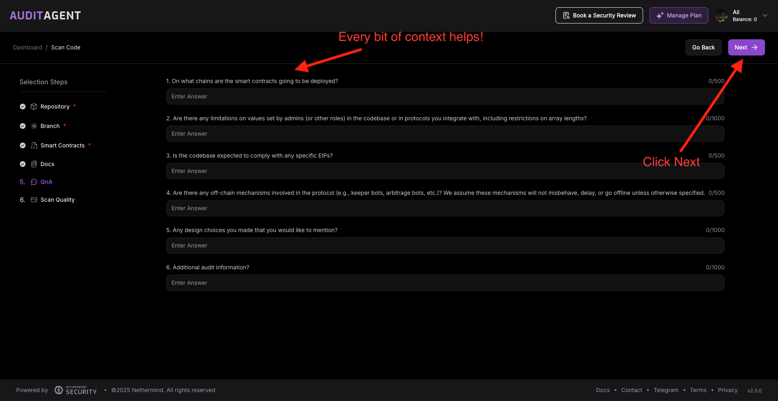Click the AuditAgent logo
This screenshot has height=401, width=778.
pos(45,15)
